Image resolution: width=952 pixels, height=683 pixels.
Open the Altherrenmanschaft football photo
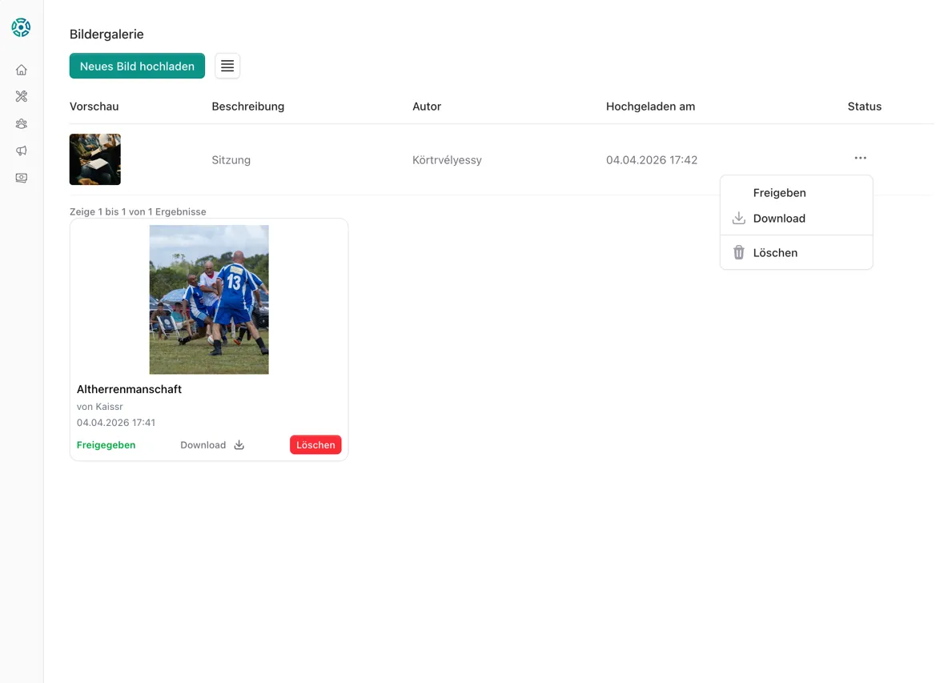(x=209, y=299)
